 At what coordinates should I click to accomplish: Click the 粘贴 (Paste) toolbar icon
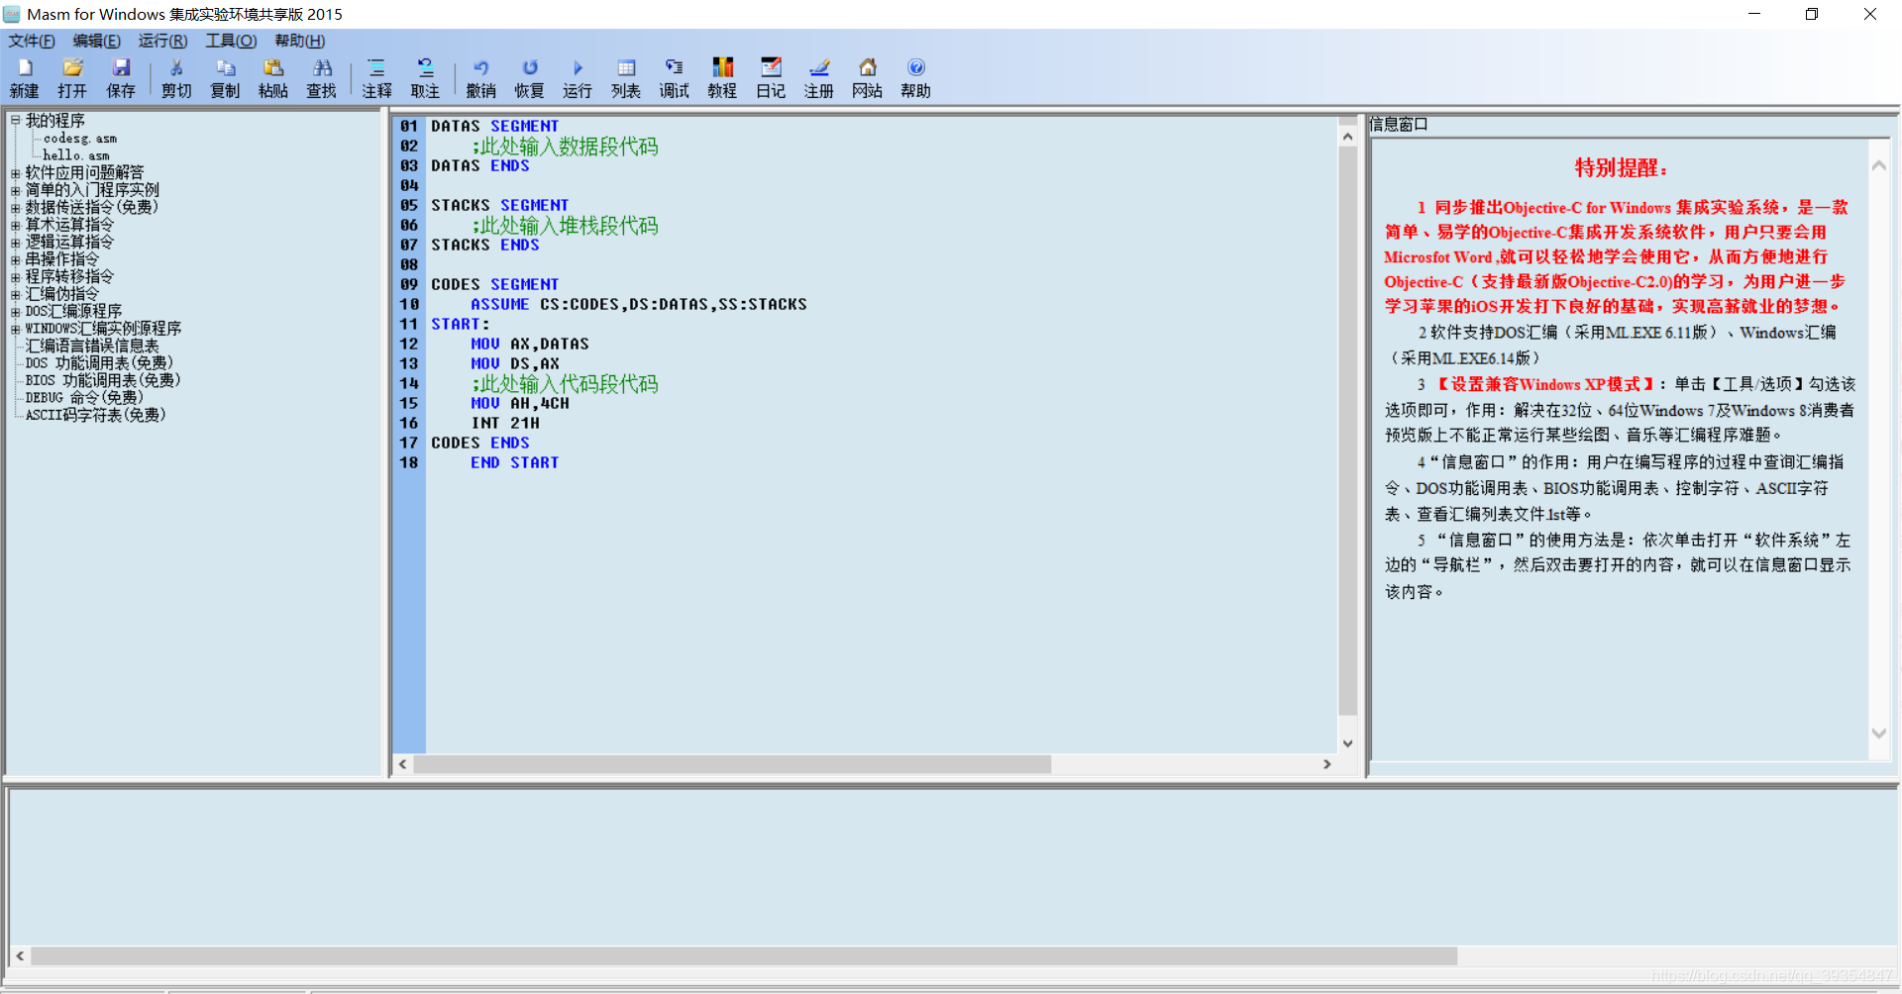(273, 77)
